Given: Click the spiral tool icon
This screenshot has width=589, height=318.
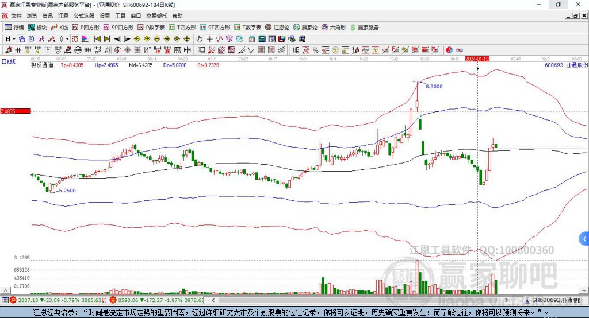Looking at the screenshot, I should coord(58,51).
